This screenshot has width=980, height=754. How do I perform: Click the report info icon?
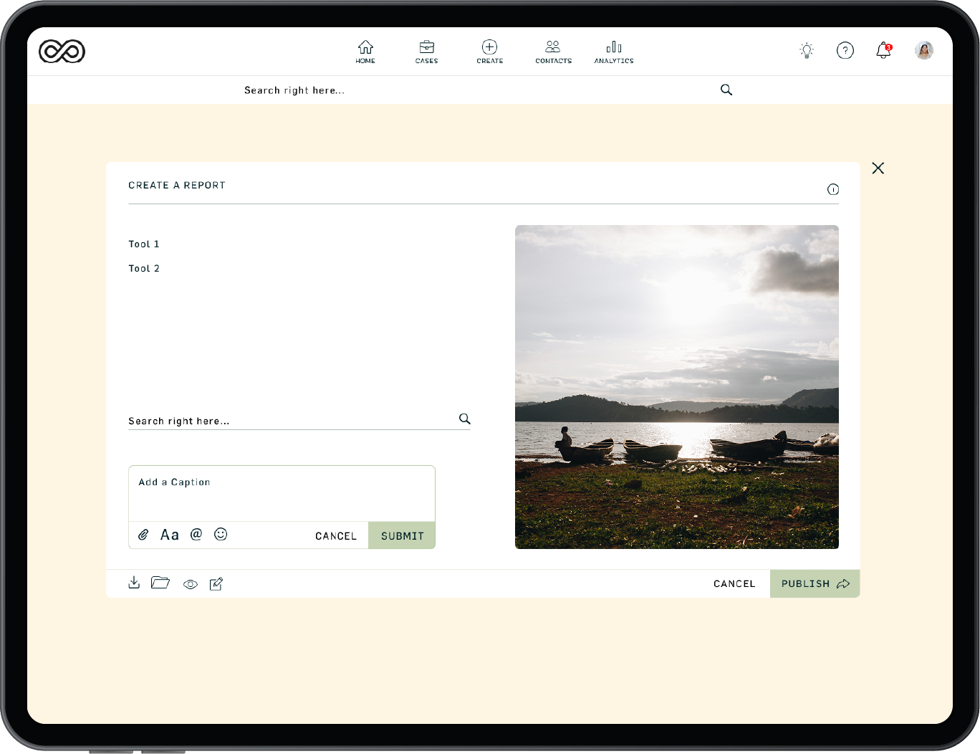[833, 189]
